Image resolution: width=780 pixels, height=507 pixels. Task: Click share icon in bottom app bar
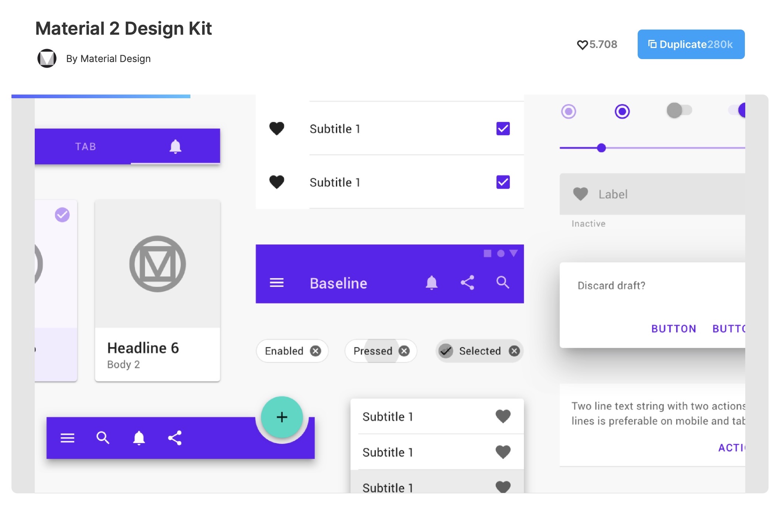(x=175, y=438)
